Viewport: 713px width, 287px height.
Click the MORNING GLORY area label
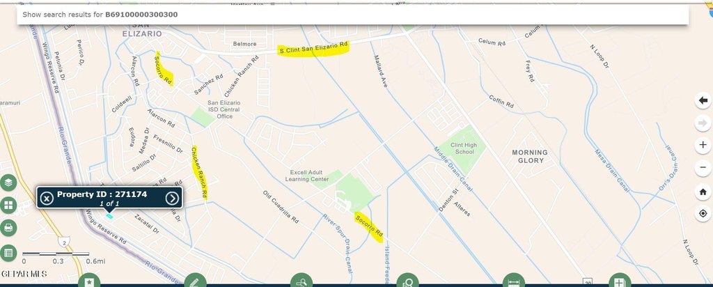[x=530, y=157]
